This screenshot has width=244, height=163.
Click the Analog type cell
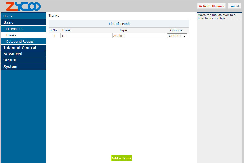119,36
